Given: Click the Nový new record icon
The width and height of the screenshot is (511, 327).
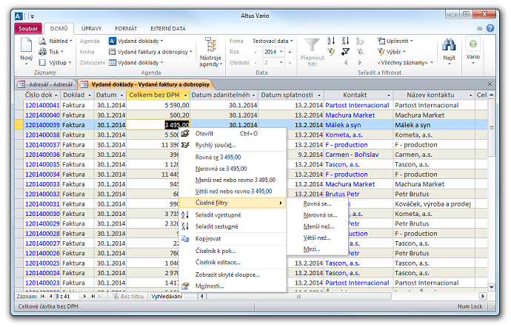Looking at the screenshot, I should click(26, 45).
